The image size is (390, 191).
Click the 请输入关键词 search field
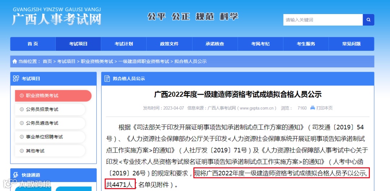click(323, 20)
